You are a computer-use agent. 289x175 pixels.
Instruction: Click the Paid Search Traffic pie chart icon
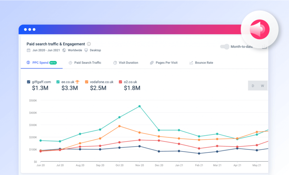70,62
